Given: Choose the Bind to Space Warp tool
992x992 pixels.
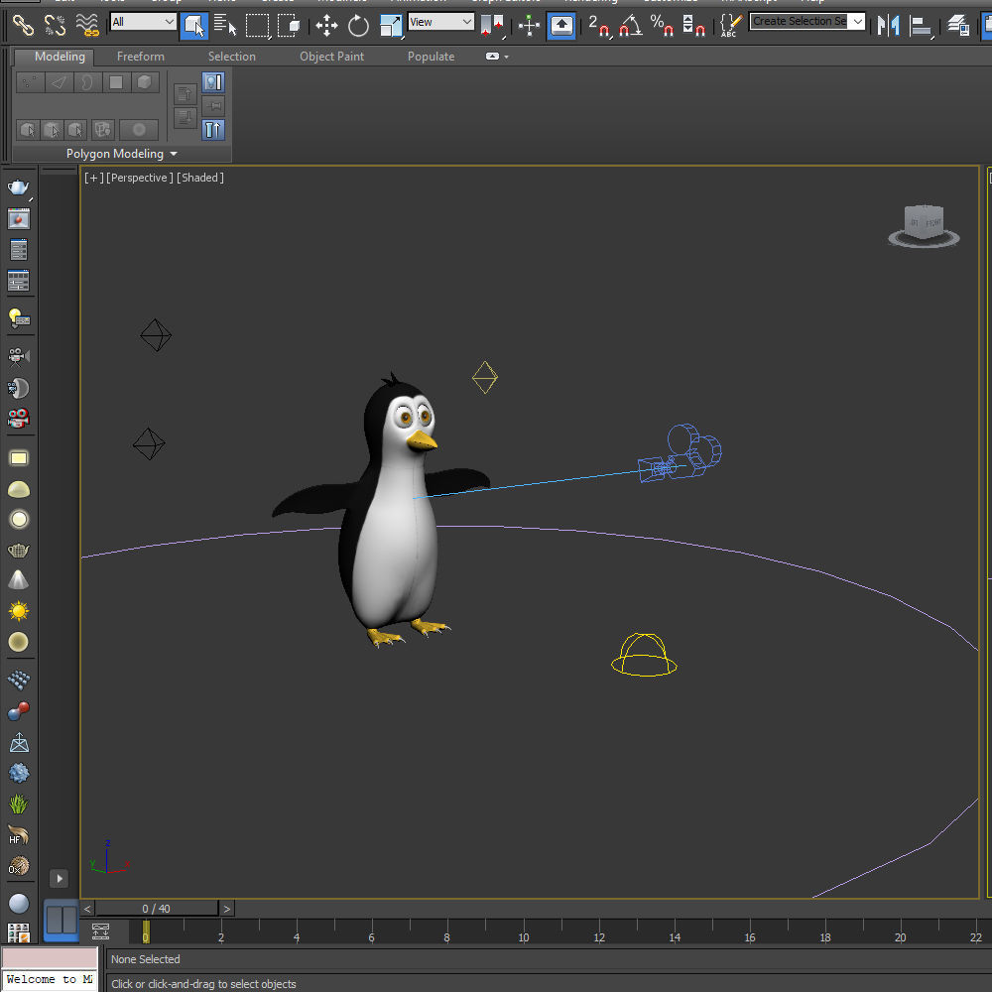Looking at the screenshot, I should coord(86,26).
